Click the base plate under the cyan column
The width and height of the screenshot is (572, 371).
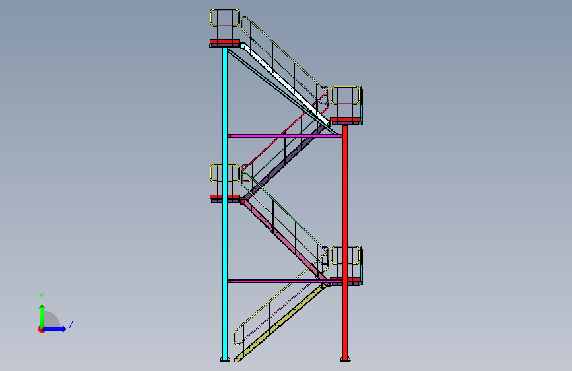[x=225, y=360]
